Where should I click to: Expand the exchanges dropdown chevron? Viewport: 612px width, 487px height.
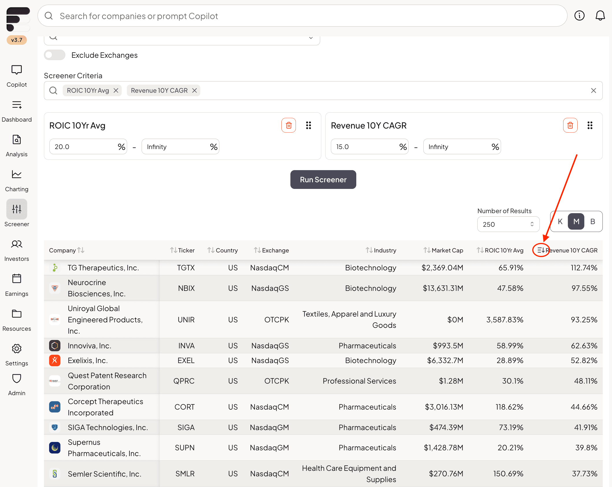click(x=311, y=38)
